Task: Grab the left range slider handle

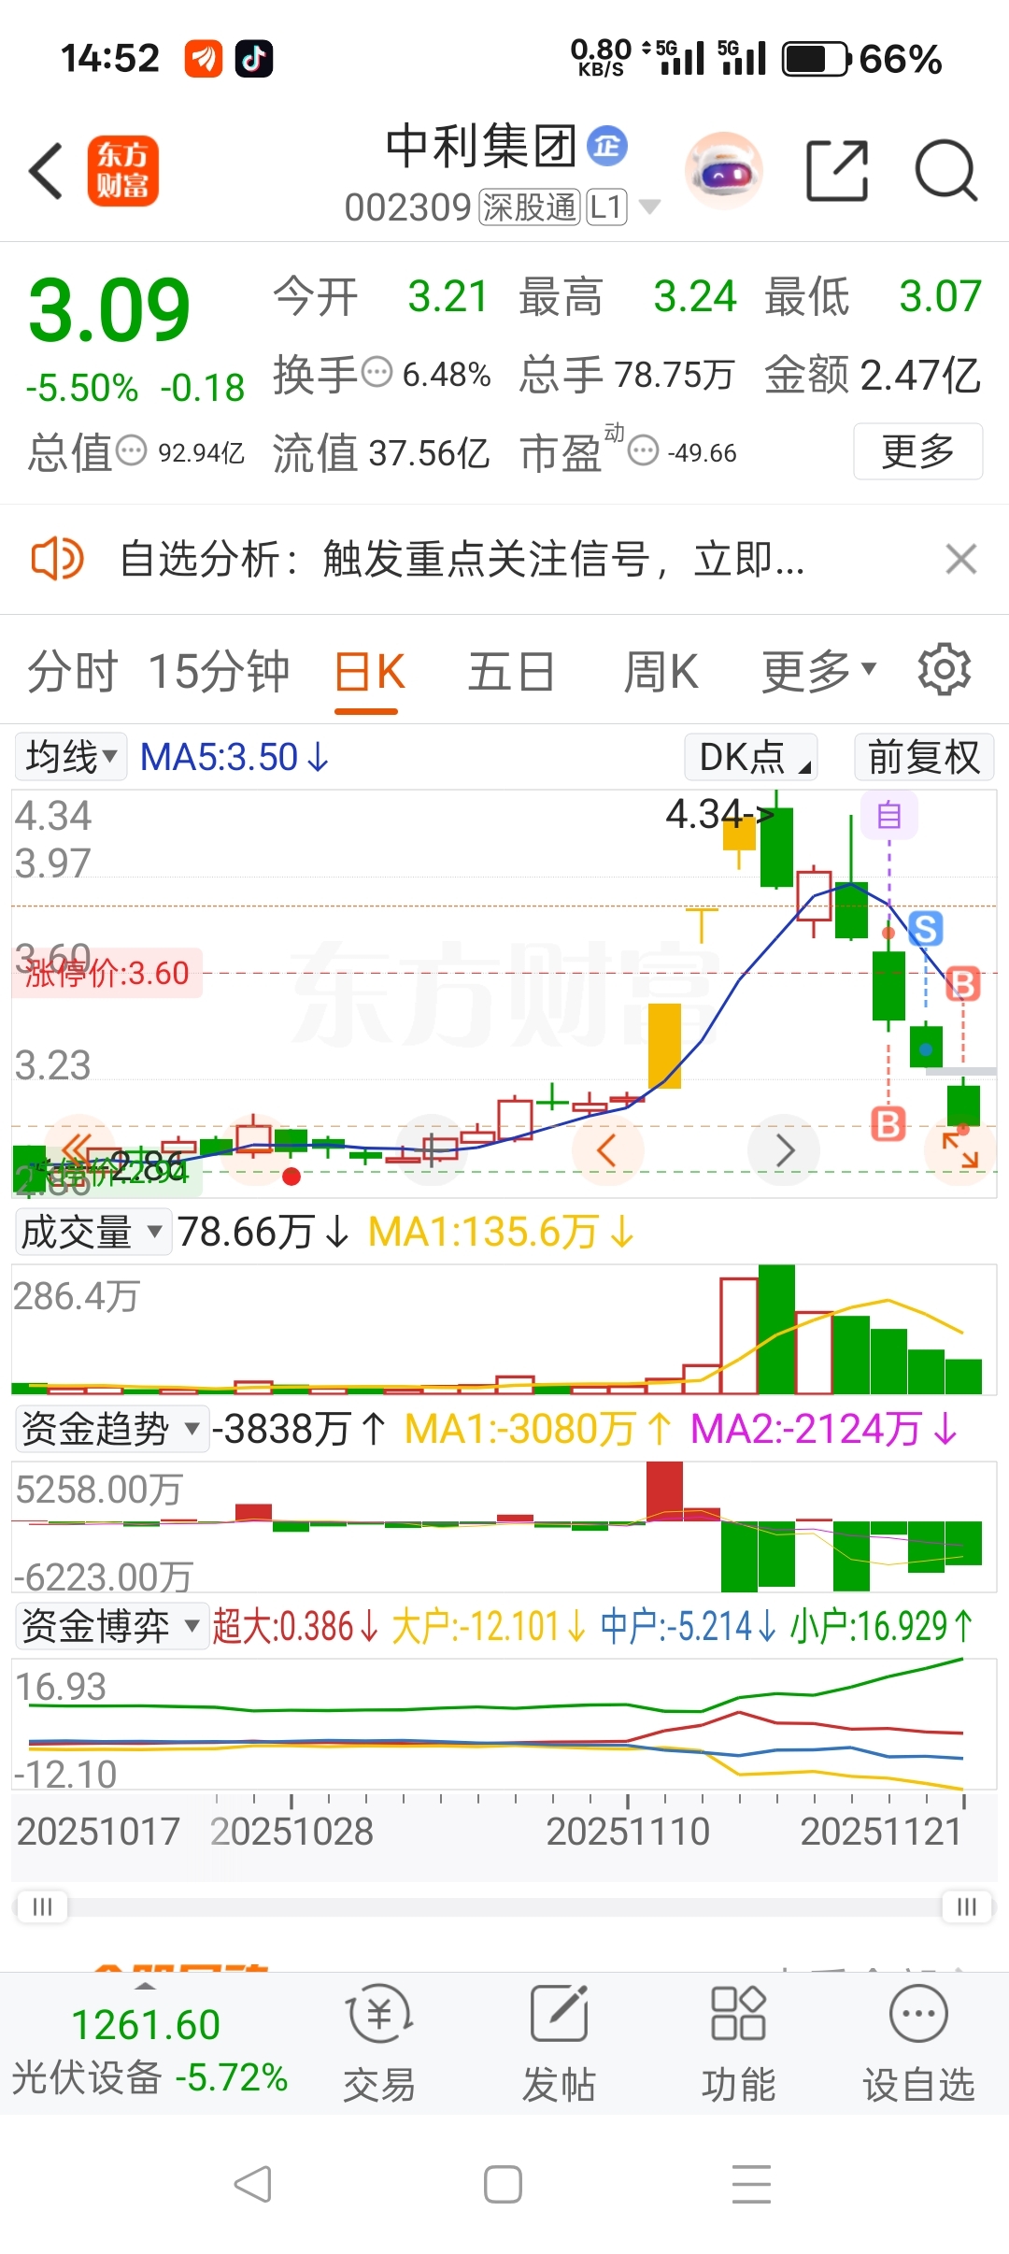Action: pyautogui.click(x=42, y=1906)
